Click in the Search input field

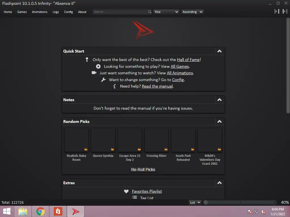pos(120,12)
